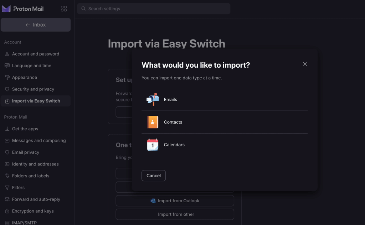Open Account and password settings
This screenshot has height=225, width=365.
click(36, 54)
